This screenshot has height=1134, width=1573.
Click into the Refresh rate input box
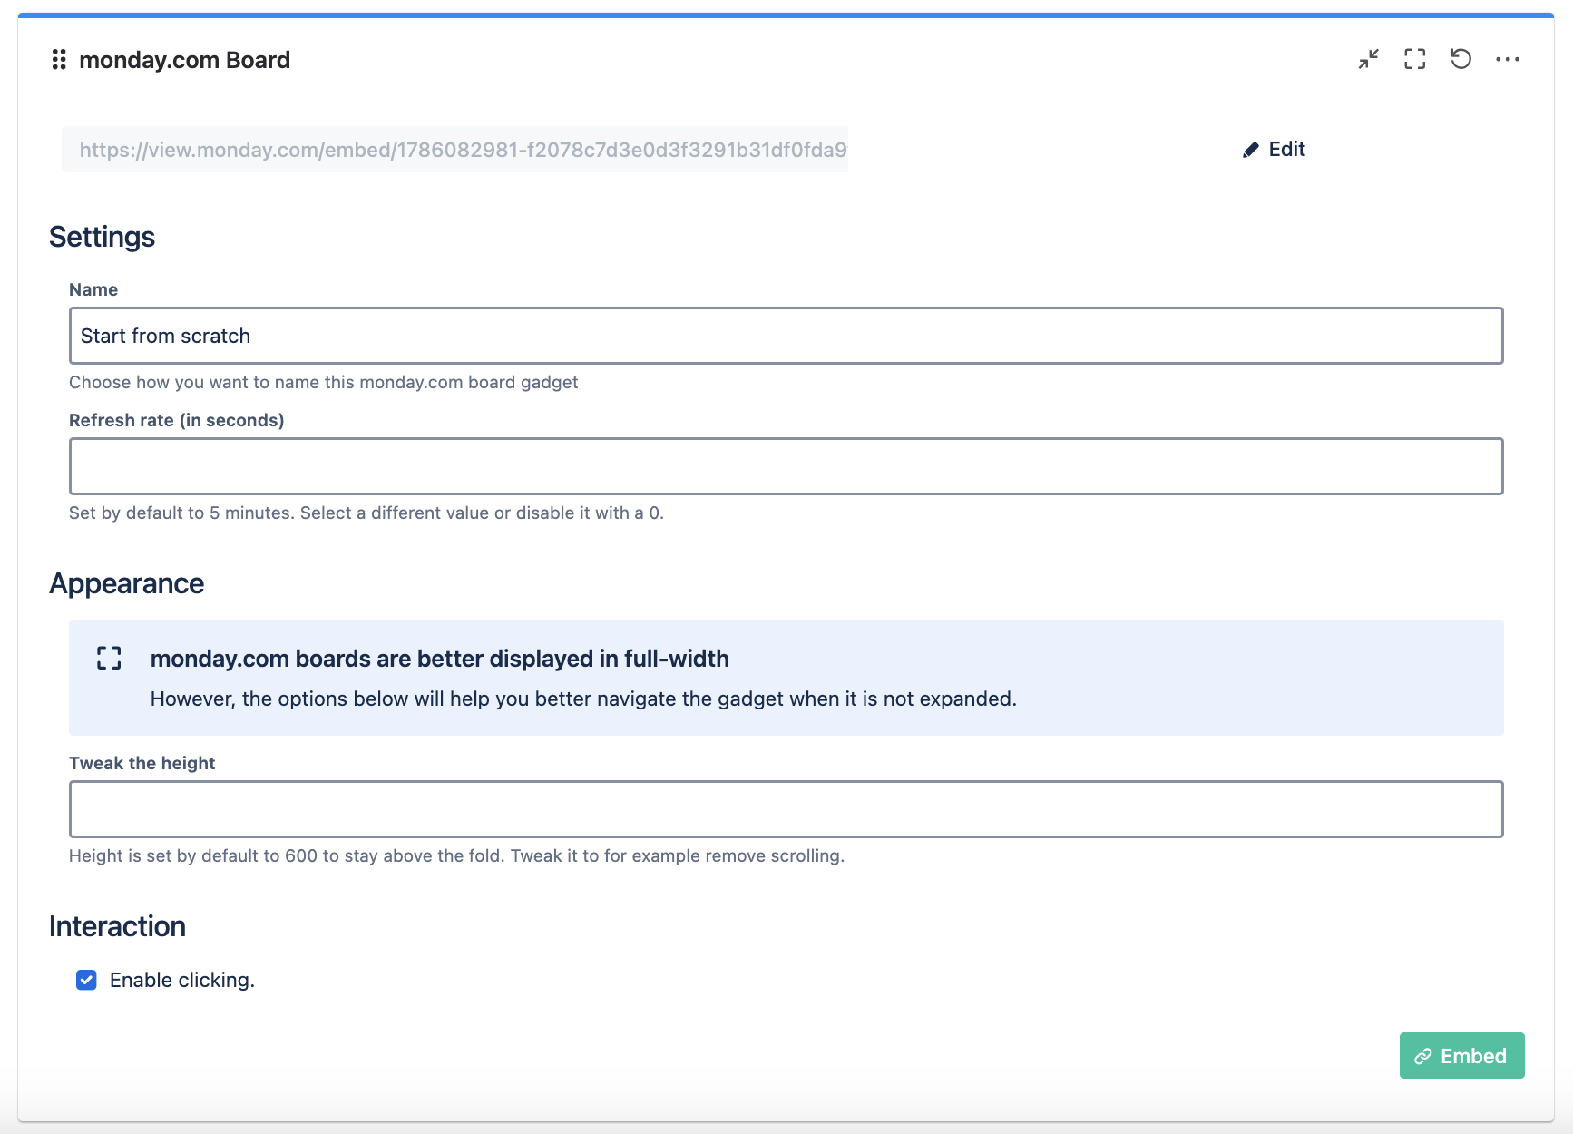pos(786,466)
